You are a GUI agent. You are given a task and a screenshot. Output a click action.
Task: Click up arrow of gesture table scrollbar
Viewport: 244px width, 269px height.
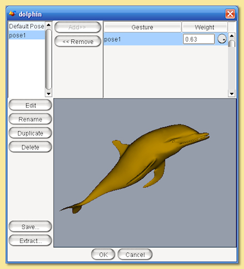[x=232, y=36]
